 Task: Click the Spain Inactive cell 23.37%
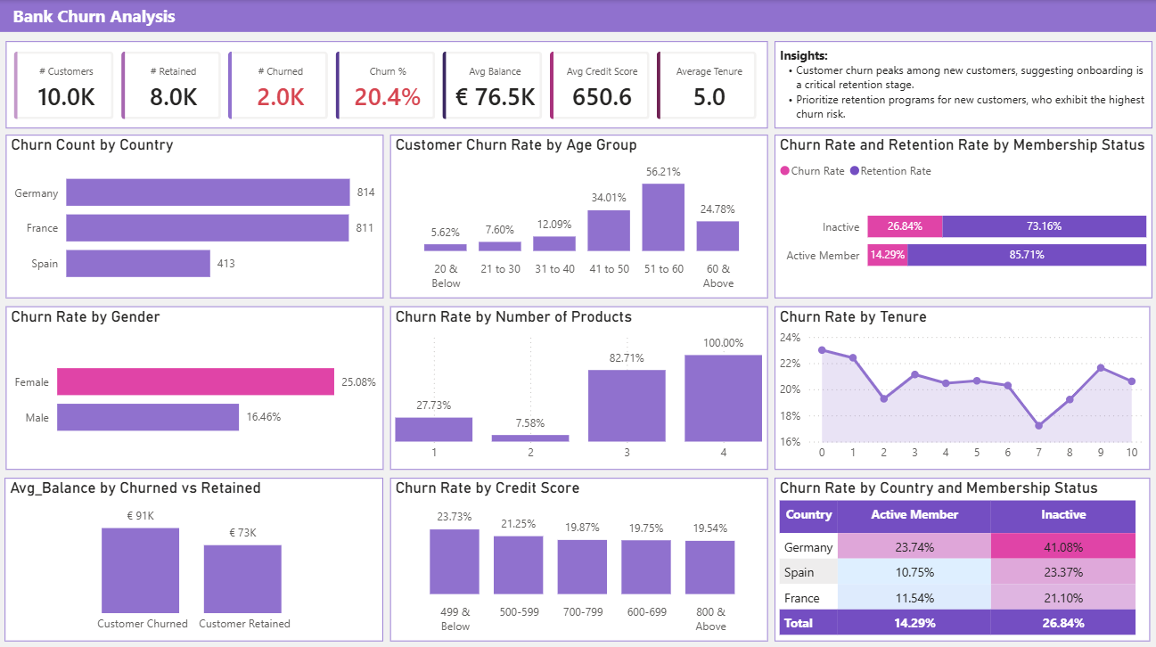click(1063, 572)
